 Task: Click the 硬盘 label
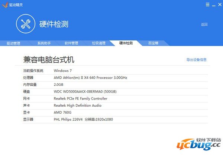(x=26, y=91)
